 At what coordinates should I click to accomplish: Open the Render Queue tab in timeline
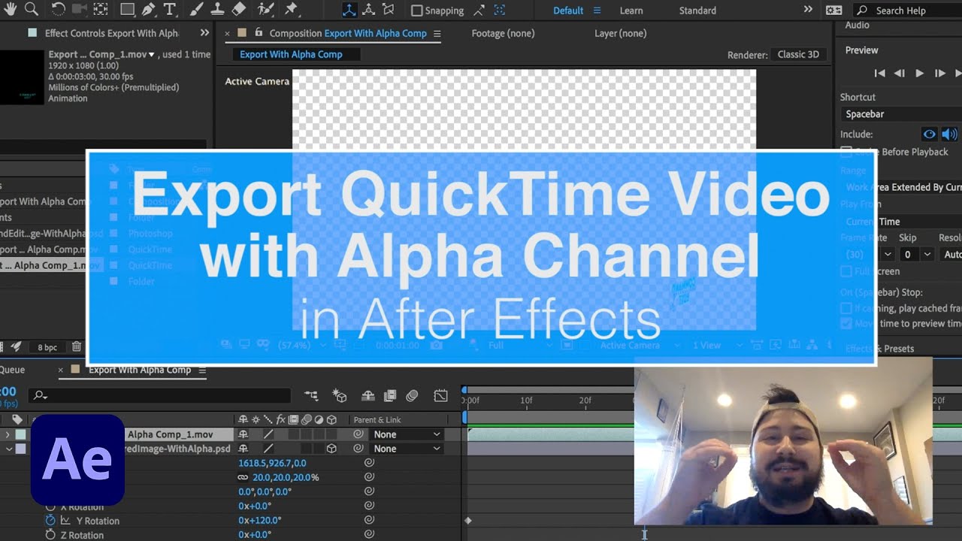pos(12,370)
